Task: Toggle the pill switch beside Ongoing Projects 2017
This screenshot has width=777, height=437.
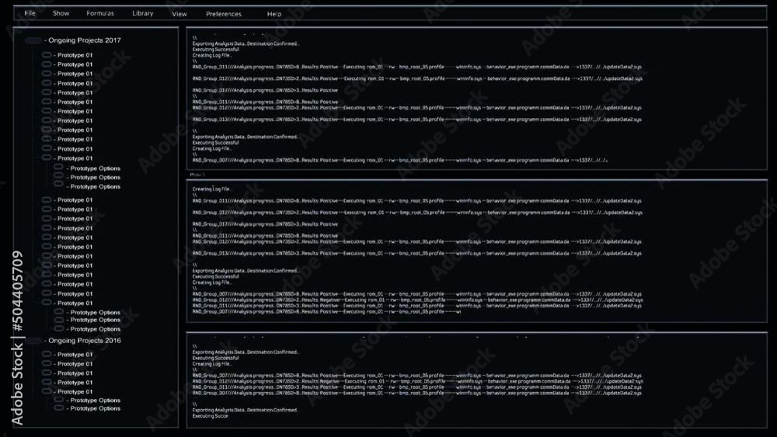Action: [33, 40]
